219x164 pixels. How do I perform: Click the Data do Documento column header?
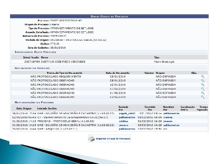click(118, 73)
